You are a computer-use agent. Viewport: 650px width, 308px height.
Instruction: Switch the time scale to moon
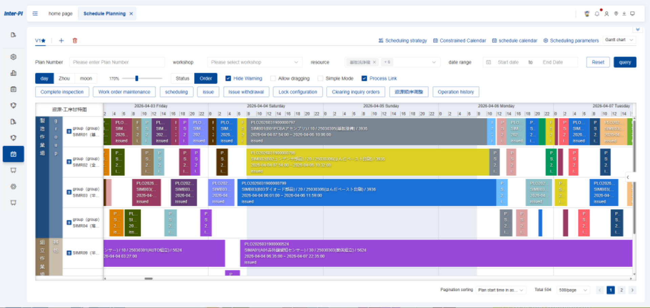[86, 78]
